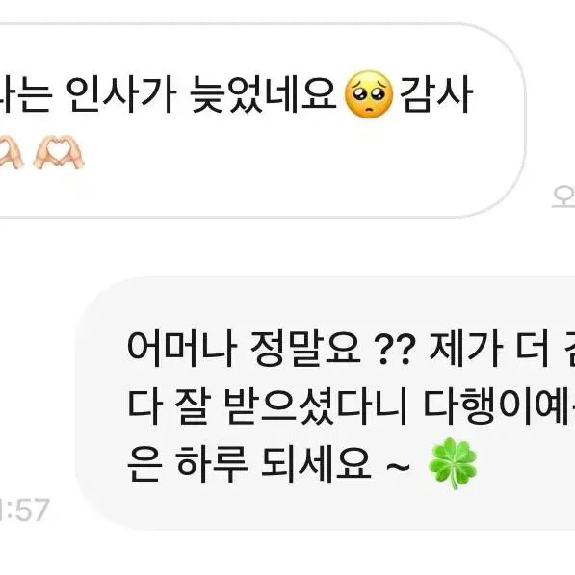Click the partially cut-off heart hands emoji

pyautogui.click(x=12, y=152)
